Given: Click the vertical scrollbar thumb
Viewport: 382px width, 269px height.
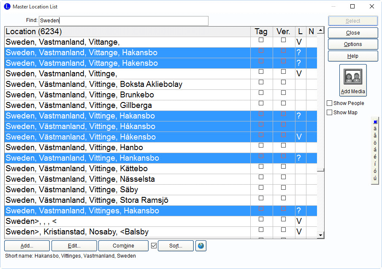Looking at the screenshot, I should [x=321, y=170].
